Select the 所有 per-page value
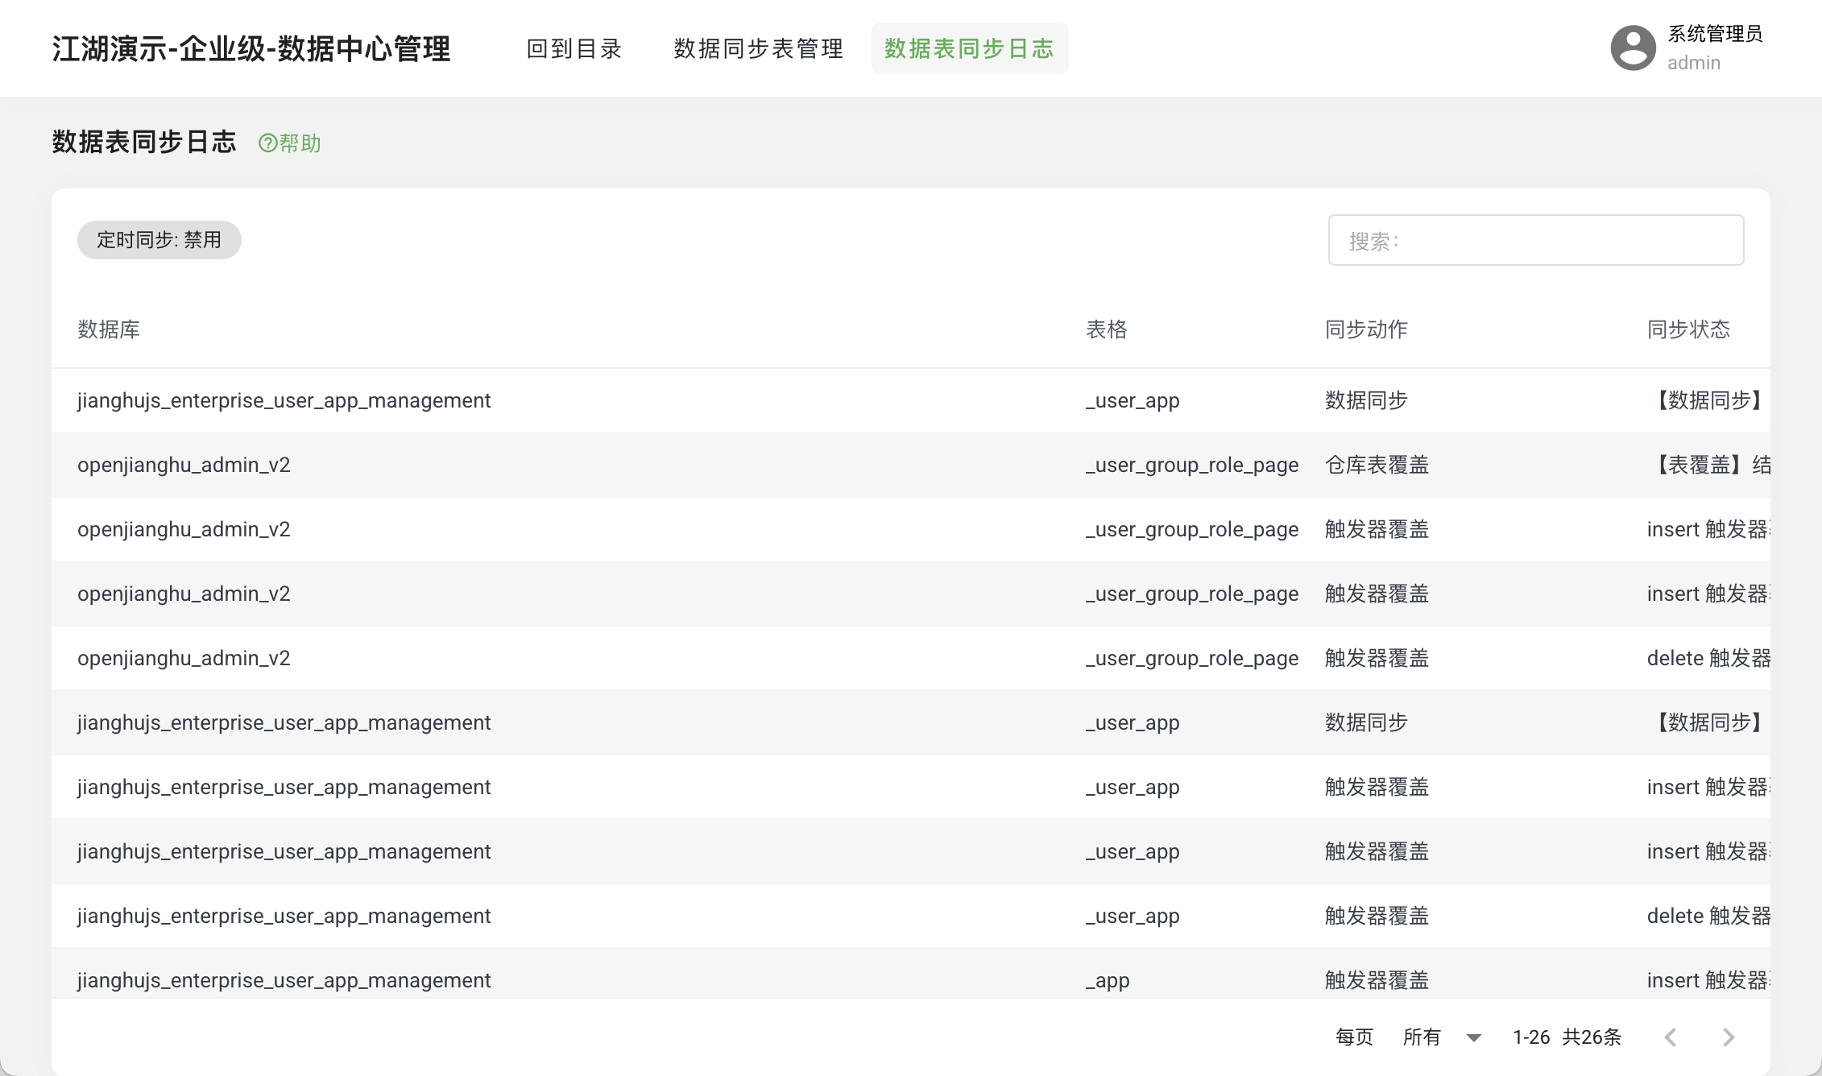Viewport: 1822px width, 1076px height. coord(1422,1037)
